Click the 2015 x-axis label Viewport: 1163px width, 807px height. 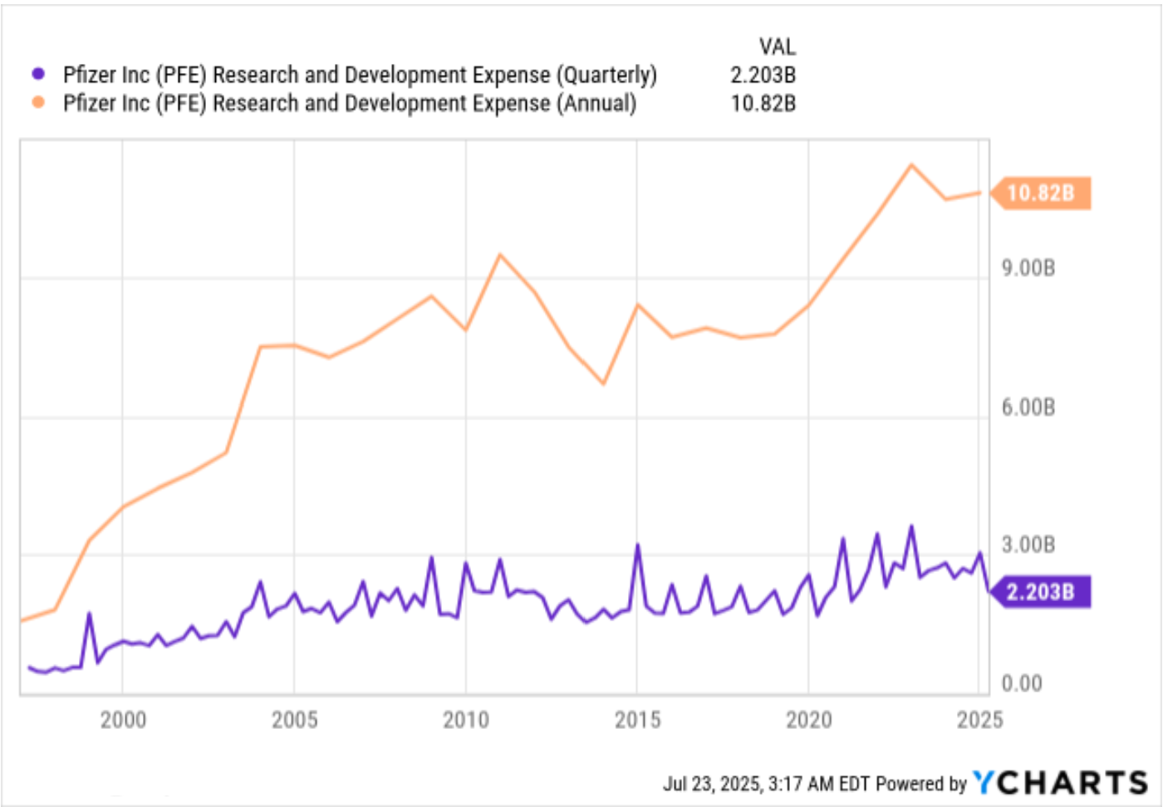click(637, 720)
